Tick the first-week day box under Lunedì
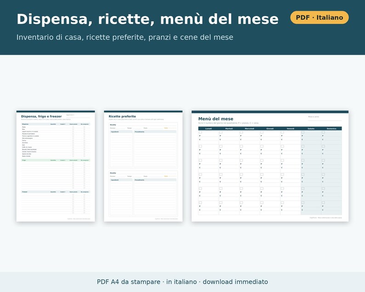365x292 pixels. 200,132
